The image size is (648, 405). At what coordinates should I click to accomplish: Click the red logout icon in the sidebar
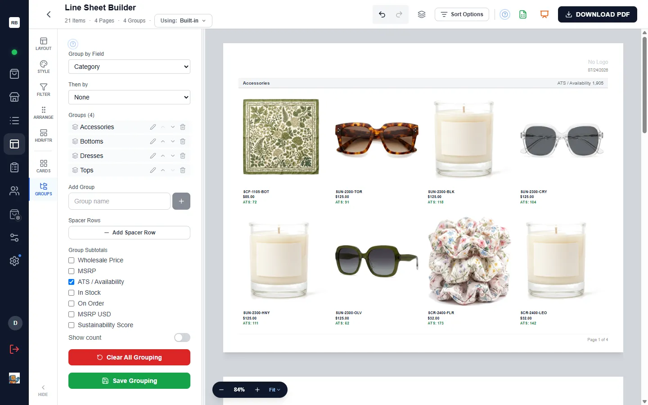(x=14, y=349)
